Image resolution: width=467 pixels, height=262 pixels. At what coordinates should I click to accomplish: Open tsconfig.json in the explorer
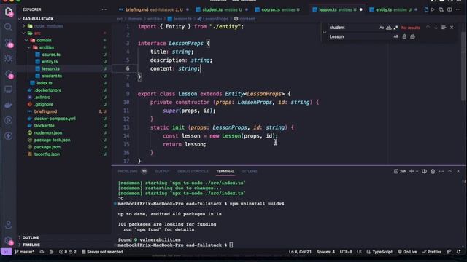coord(47,154)
